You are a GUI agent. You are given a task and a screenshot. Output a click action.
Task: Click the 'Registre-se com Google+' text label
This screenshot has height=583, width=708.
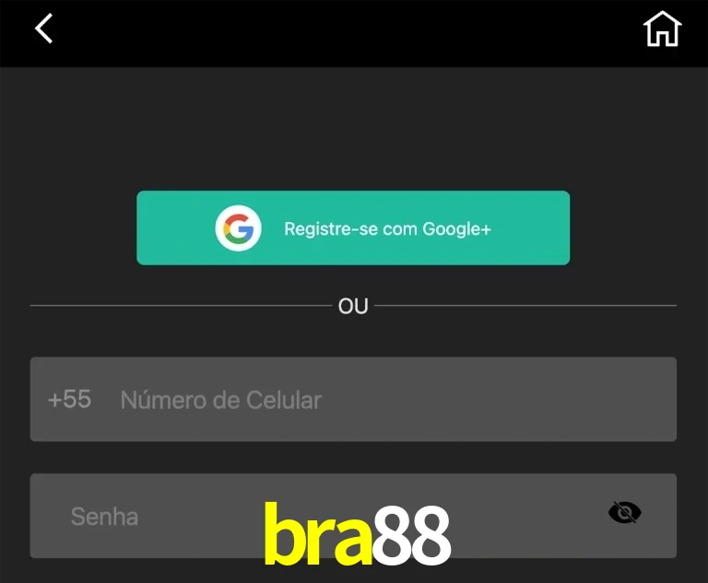coord(387,228)
